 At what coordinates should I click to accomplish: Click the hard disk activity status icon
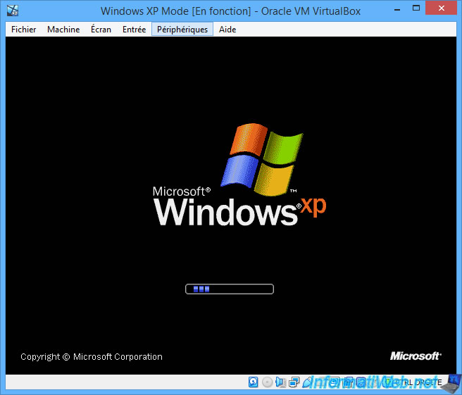point(254,382)
